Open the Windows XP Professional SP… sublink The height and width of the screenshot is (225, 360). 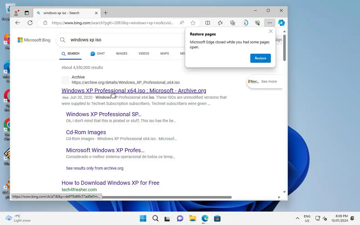point(104,114)
